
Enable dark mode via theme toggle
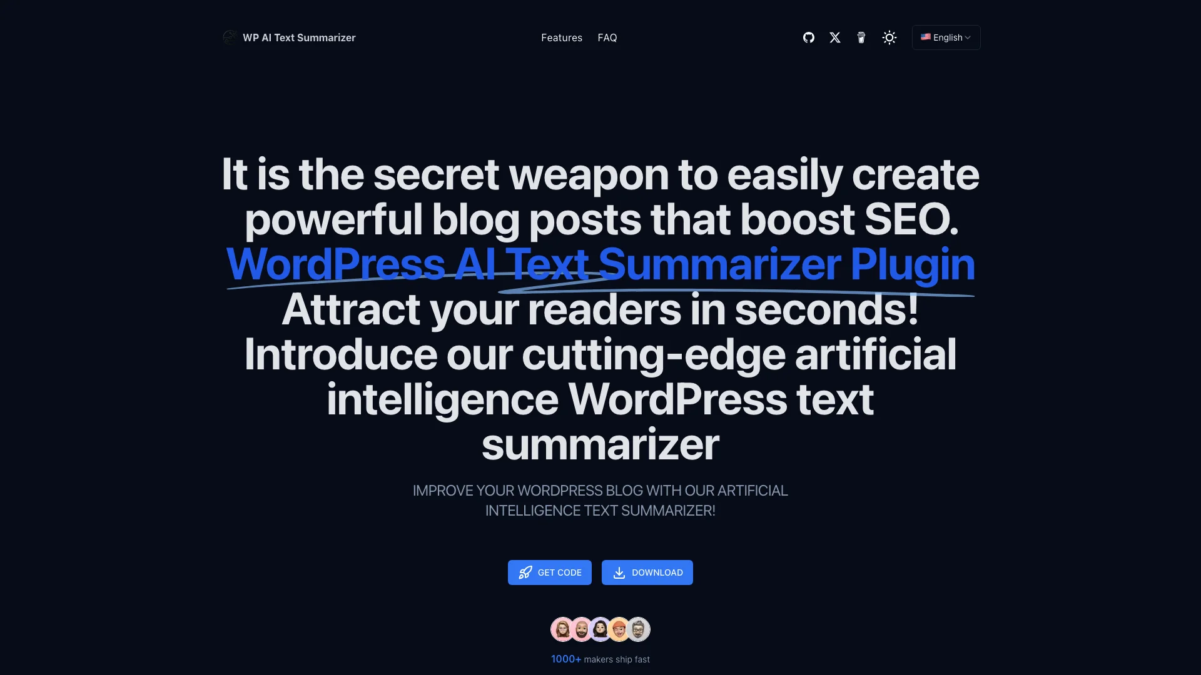click(889, 38)
